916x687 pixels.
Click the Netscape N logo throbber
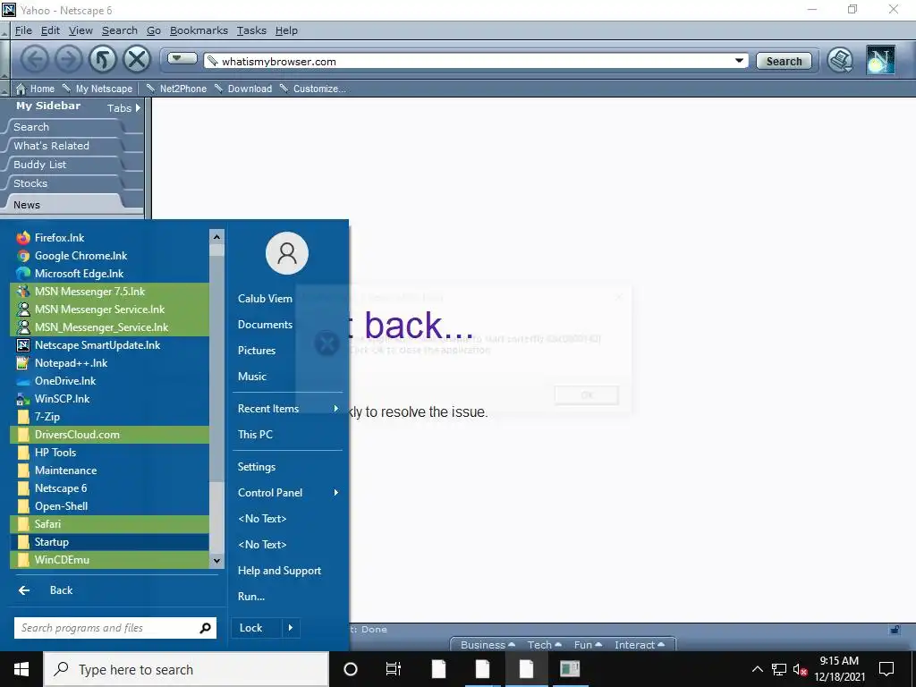point(880,60)
